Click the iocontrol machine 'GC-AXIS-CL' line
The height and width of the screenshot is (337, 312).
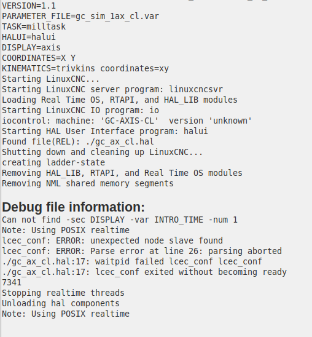[x=127, y=121]
